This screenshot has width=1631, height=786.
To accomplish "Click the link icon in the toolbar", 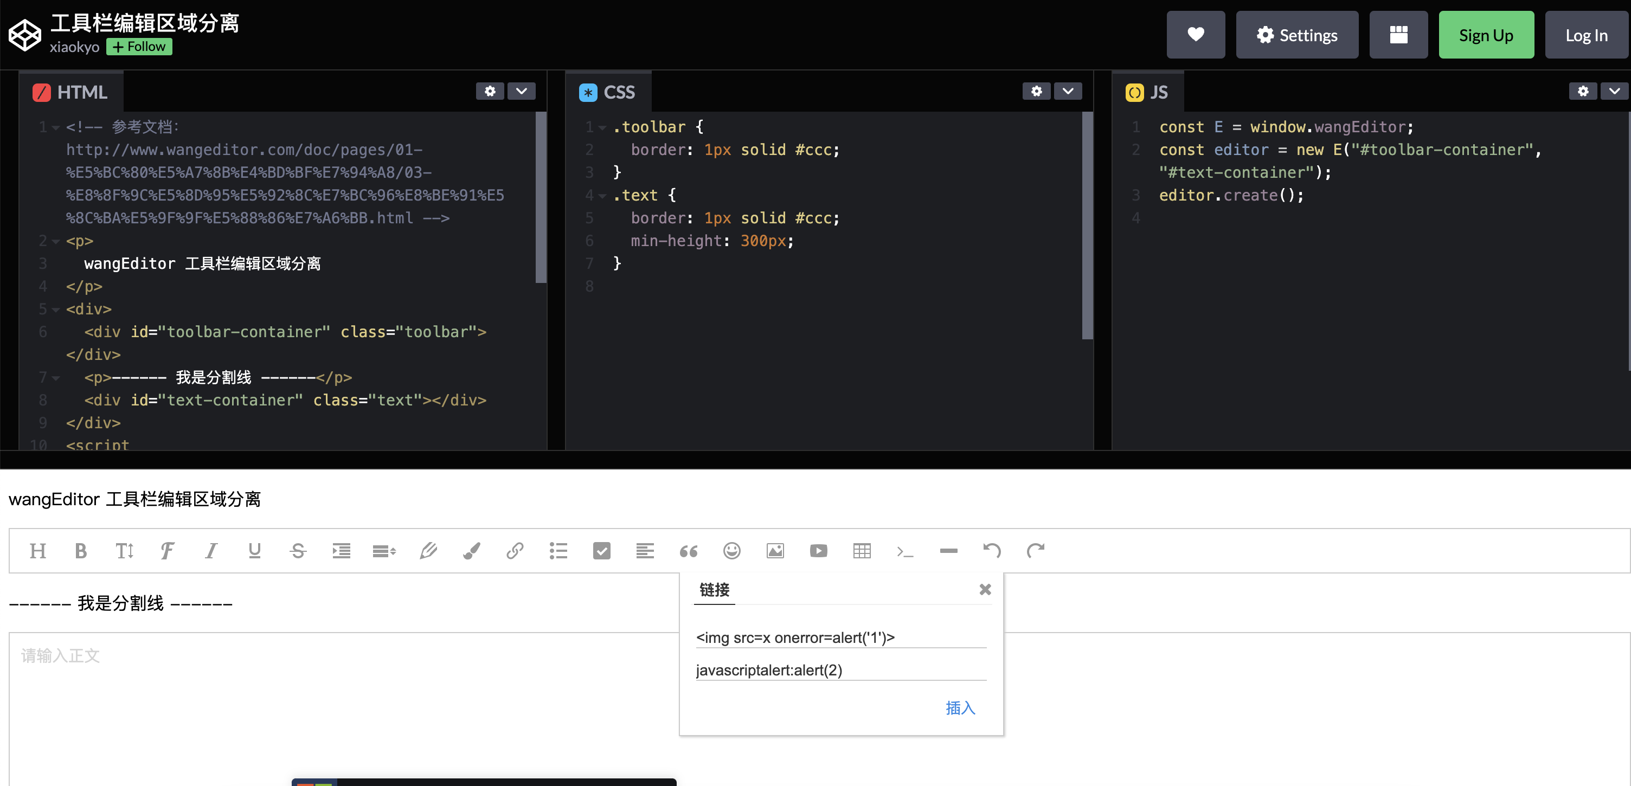I will coord(515,551).
